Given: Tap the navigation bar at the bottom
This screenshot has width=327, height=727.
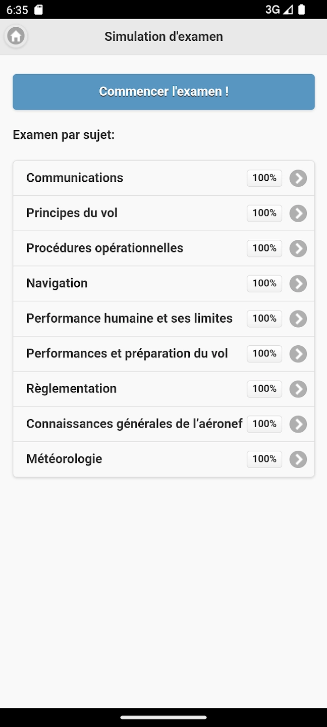Looking at the screenshot, I should [x=163, y=717].
